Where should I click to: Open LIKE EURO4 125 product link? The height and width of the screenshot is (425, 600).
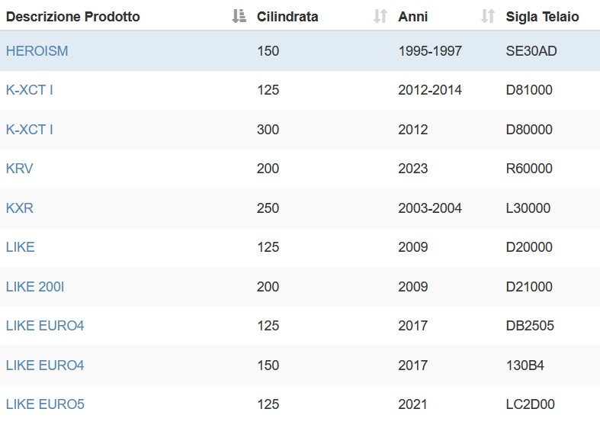pyautogui.click(x=45, y=326)
